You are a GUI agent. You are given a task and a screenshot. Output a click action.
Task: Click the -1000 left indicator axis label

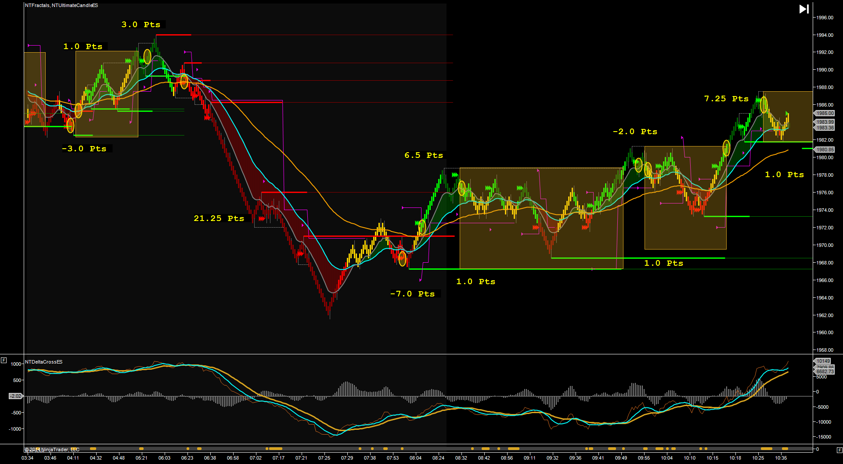point(15,429)
